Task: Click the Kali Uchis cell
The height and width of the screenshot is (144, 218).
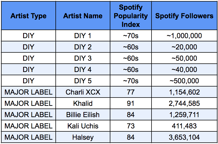Action: (83, 126)
